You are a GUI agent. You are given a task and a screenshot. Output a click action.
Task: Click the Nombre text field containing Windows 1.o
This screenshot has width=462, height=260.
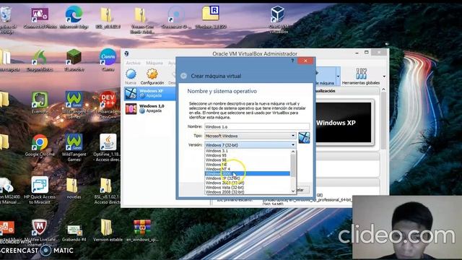pyautogui.click(x=257, y=126)
